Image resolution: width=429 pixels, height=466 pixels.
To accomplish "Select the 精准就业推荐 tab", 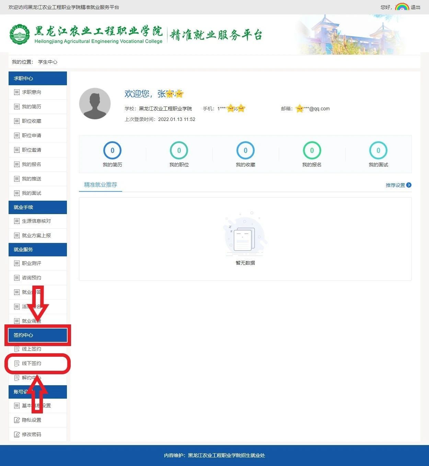I will click(x=101, y=185).
